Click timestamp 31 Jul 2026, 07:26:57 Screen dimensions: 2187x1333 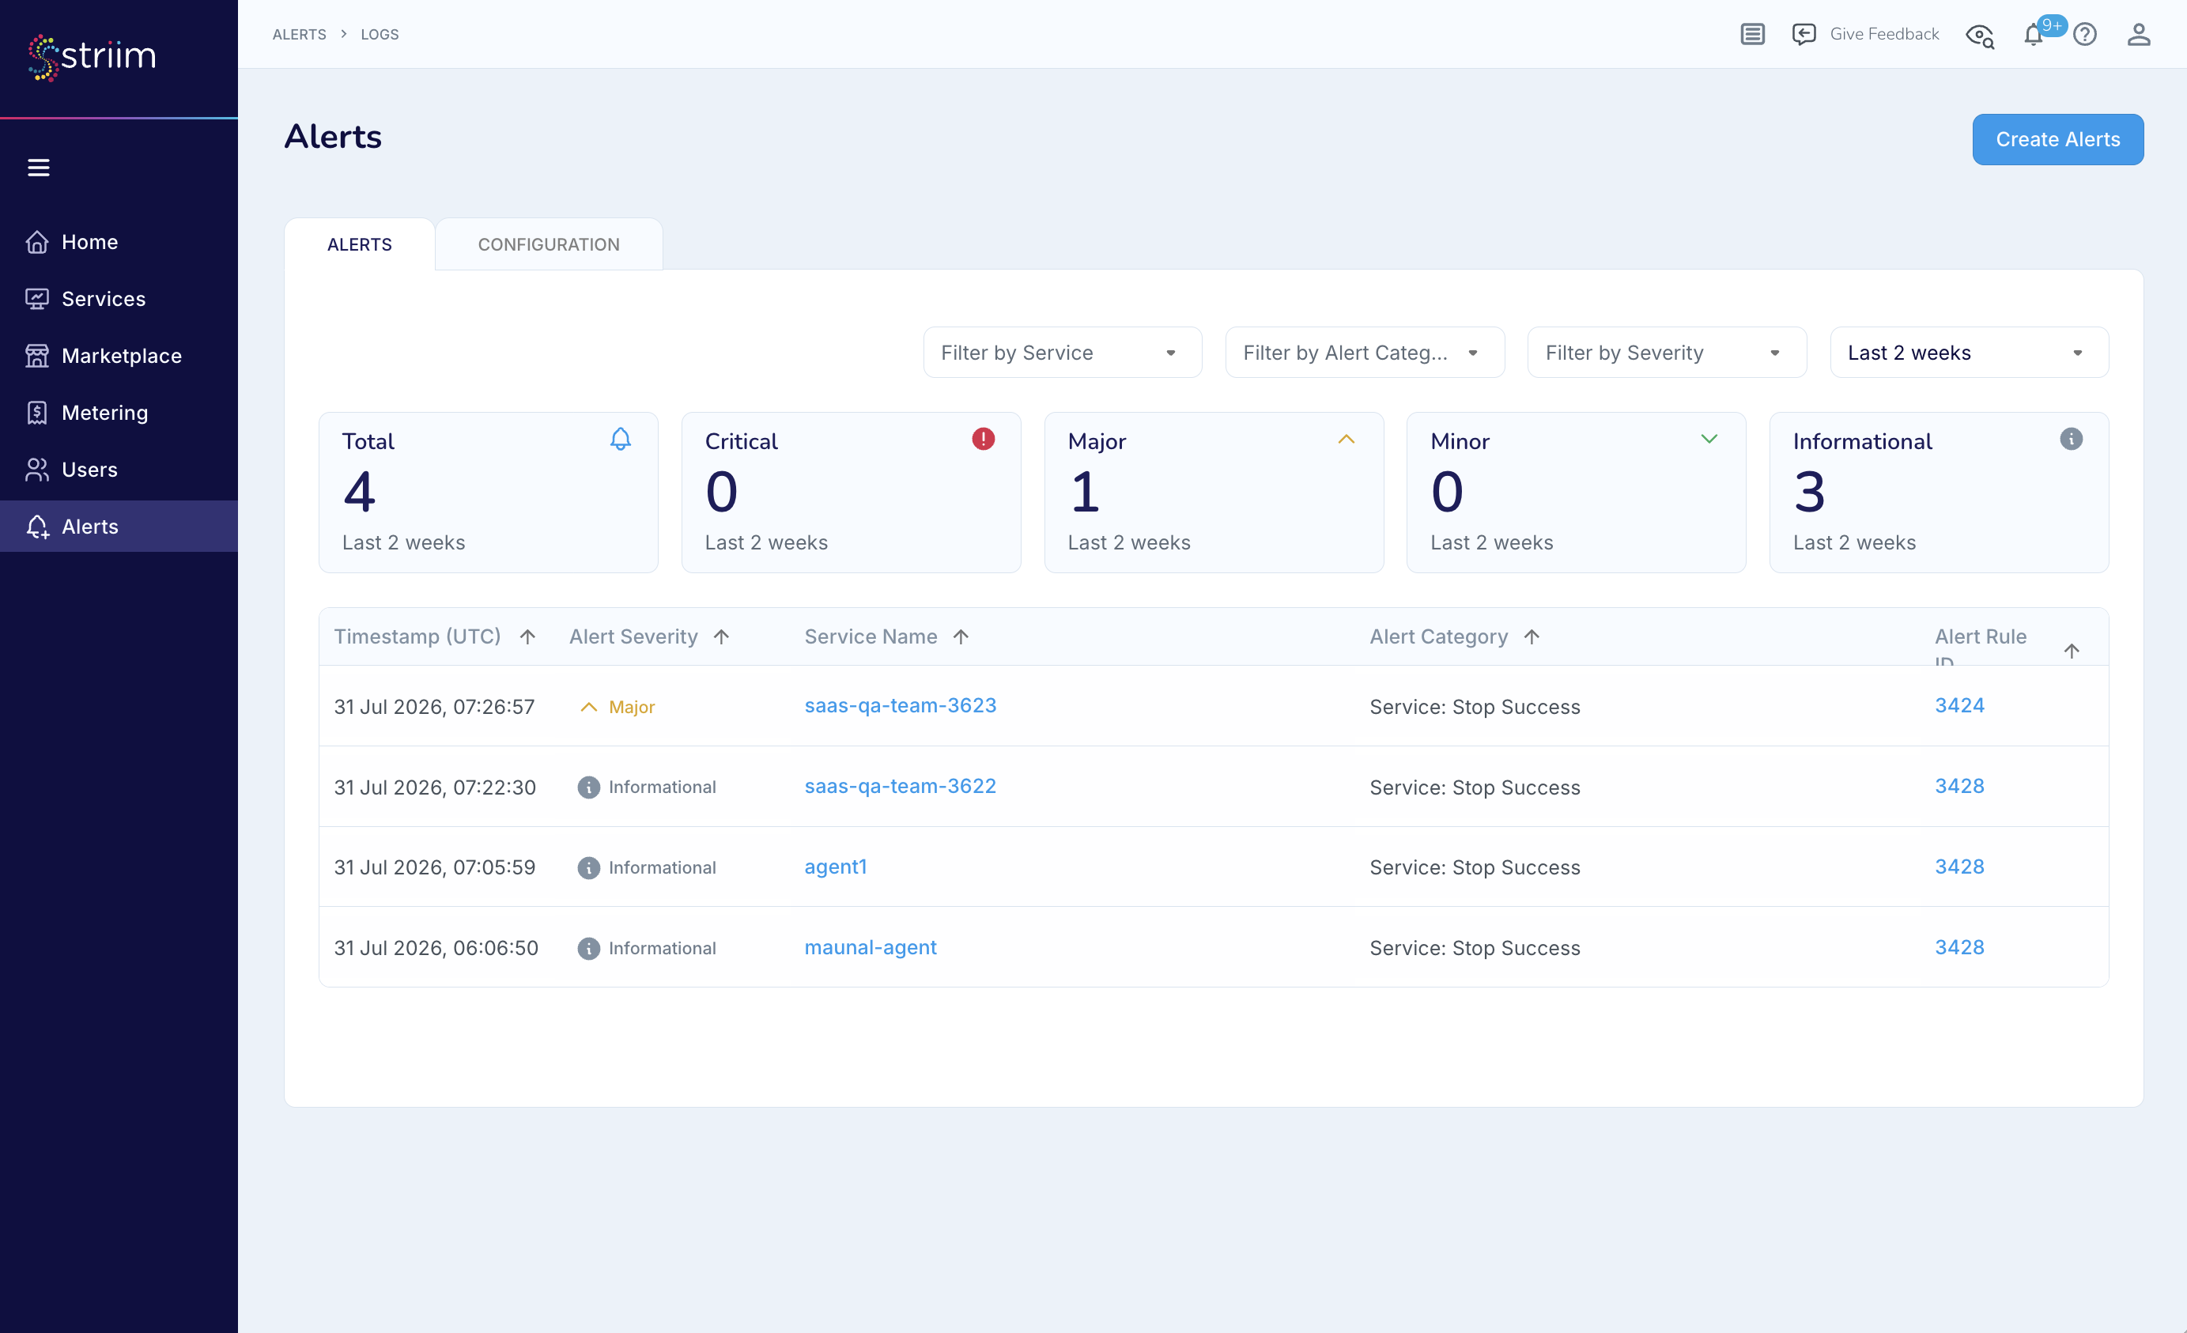point(434,707)
